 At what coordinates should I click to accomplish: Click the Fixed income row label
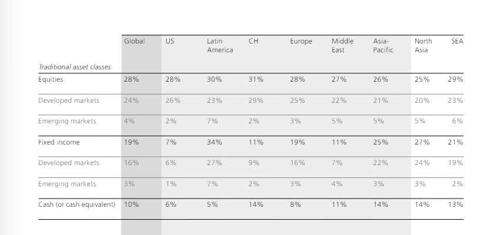point(59,142)
